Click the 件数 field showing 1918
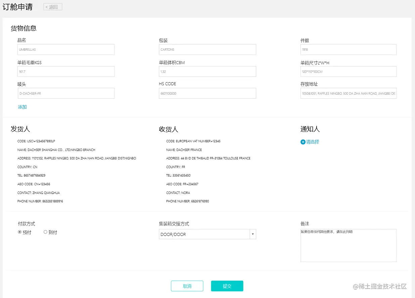Screen dimensions: 415x298 tap(349, 49)
